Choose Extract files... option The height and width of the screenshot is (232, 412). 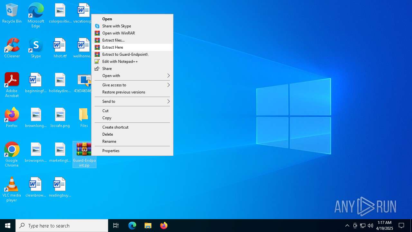point(132,40)
